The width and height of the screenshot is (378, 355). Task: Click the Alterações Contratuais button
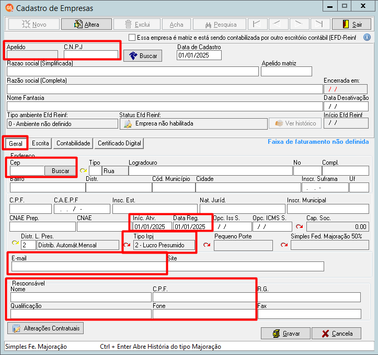tap(45, 328)
